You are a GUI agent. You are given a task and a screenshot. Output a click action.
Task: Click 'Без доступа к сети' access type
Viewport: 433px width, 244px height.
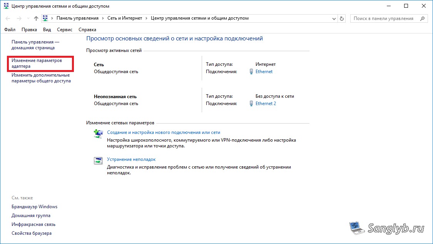tap(275, 96)
